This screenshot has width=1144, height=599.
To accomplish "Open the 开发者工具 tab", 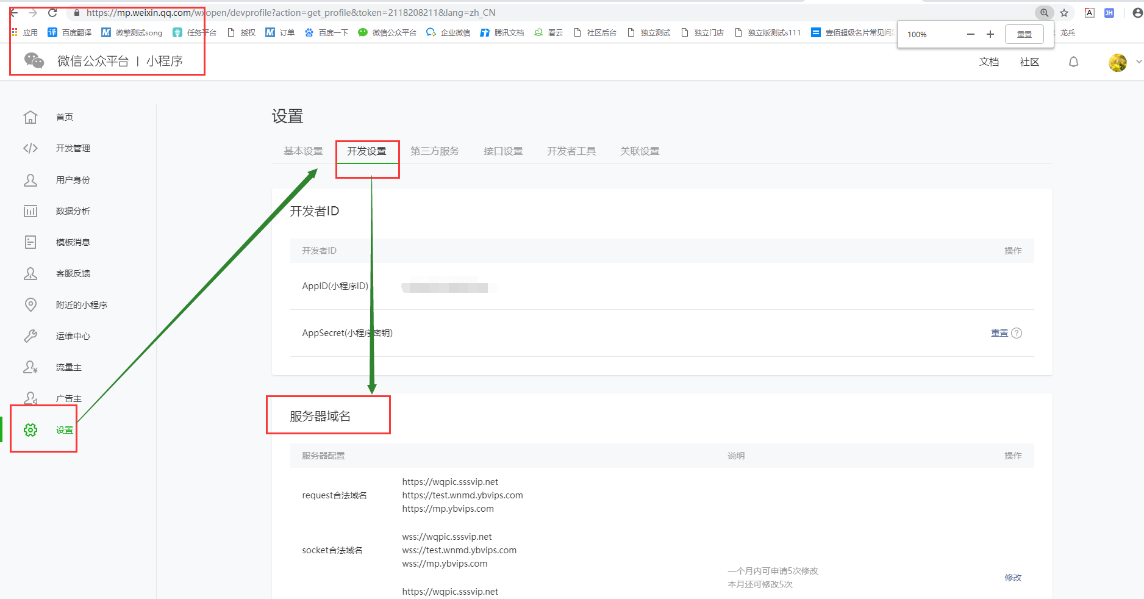I will [x=571, y=151].
